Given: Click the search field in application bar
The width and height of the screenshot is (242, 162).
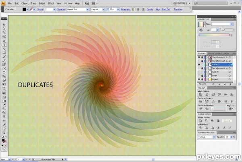Looking at the screenshot, I should (x=211, y=3).
